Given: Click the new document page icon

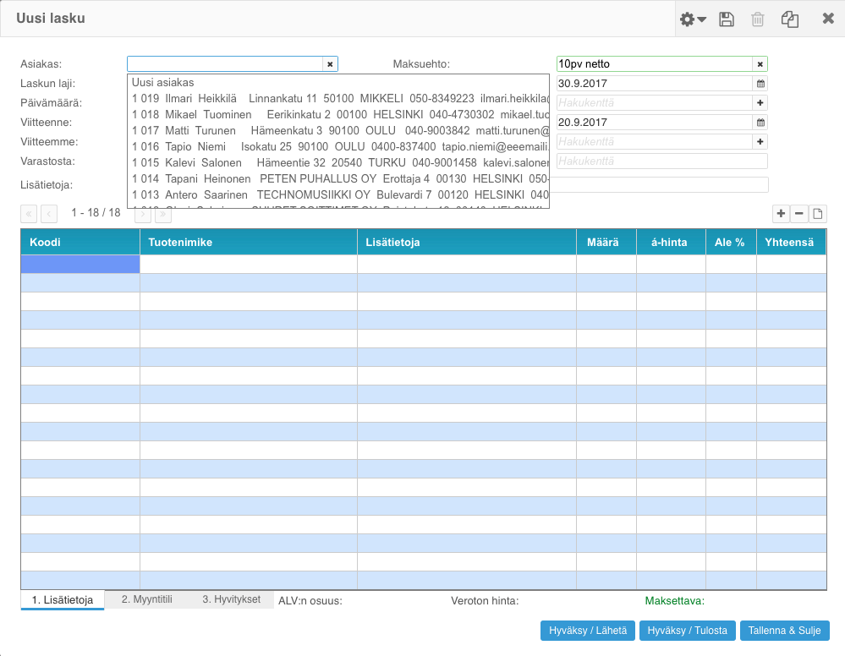Looking at the screenshot, I should tap(818, 214).
